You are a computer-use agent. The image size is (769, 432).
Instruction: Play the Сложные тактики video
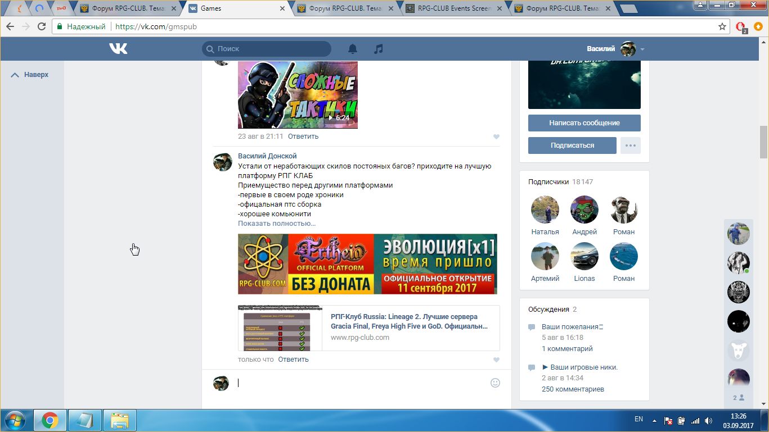tap(298, 95)
